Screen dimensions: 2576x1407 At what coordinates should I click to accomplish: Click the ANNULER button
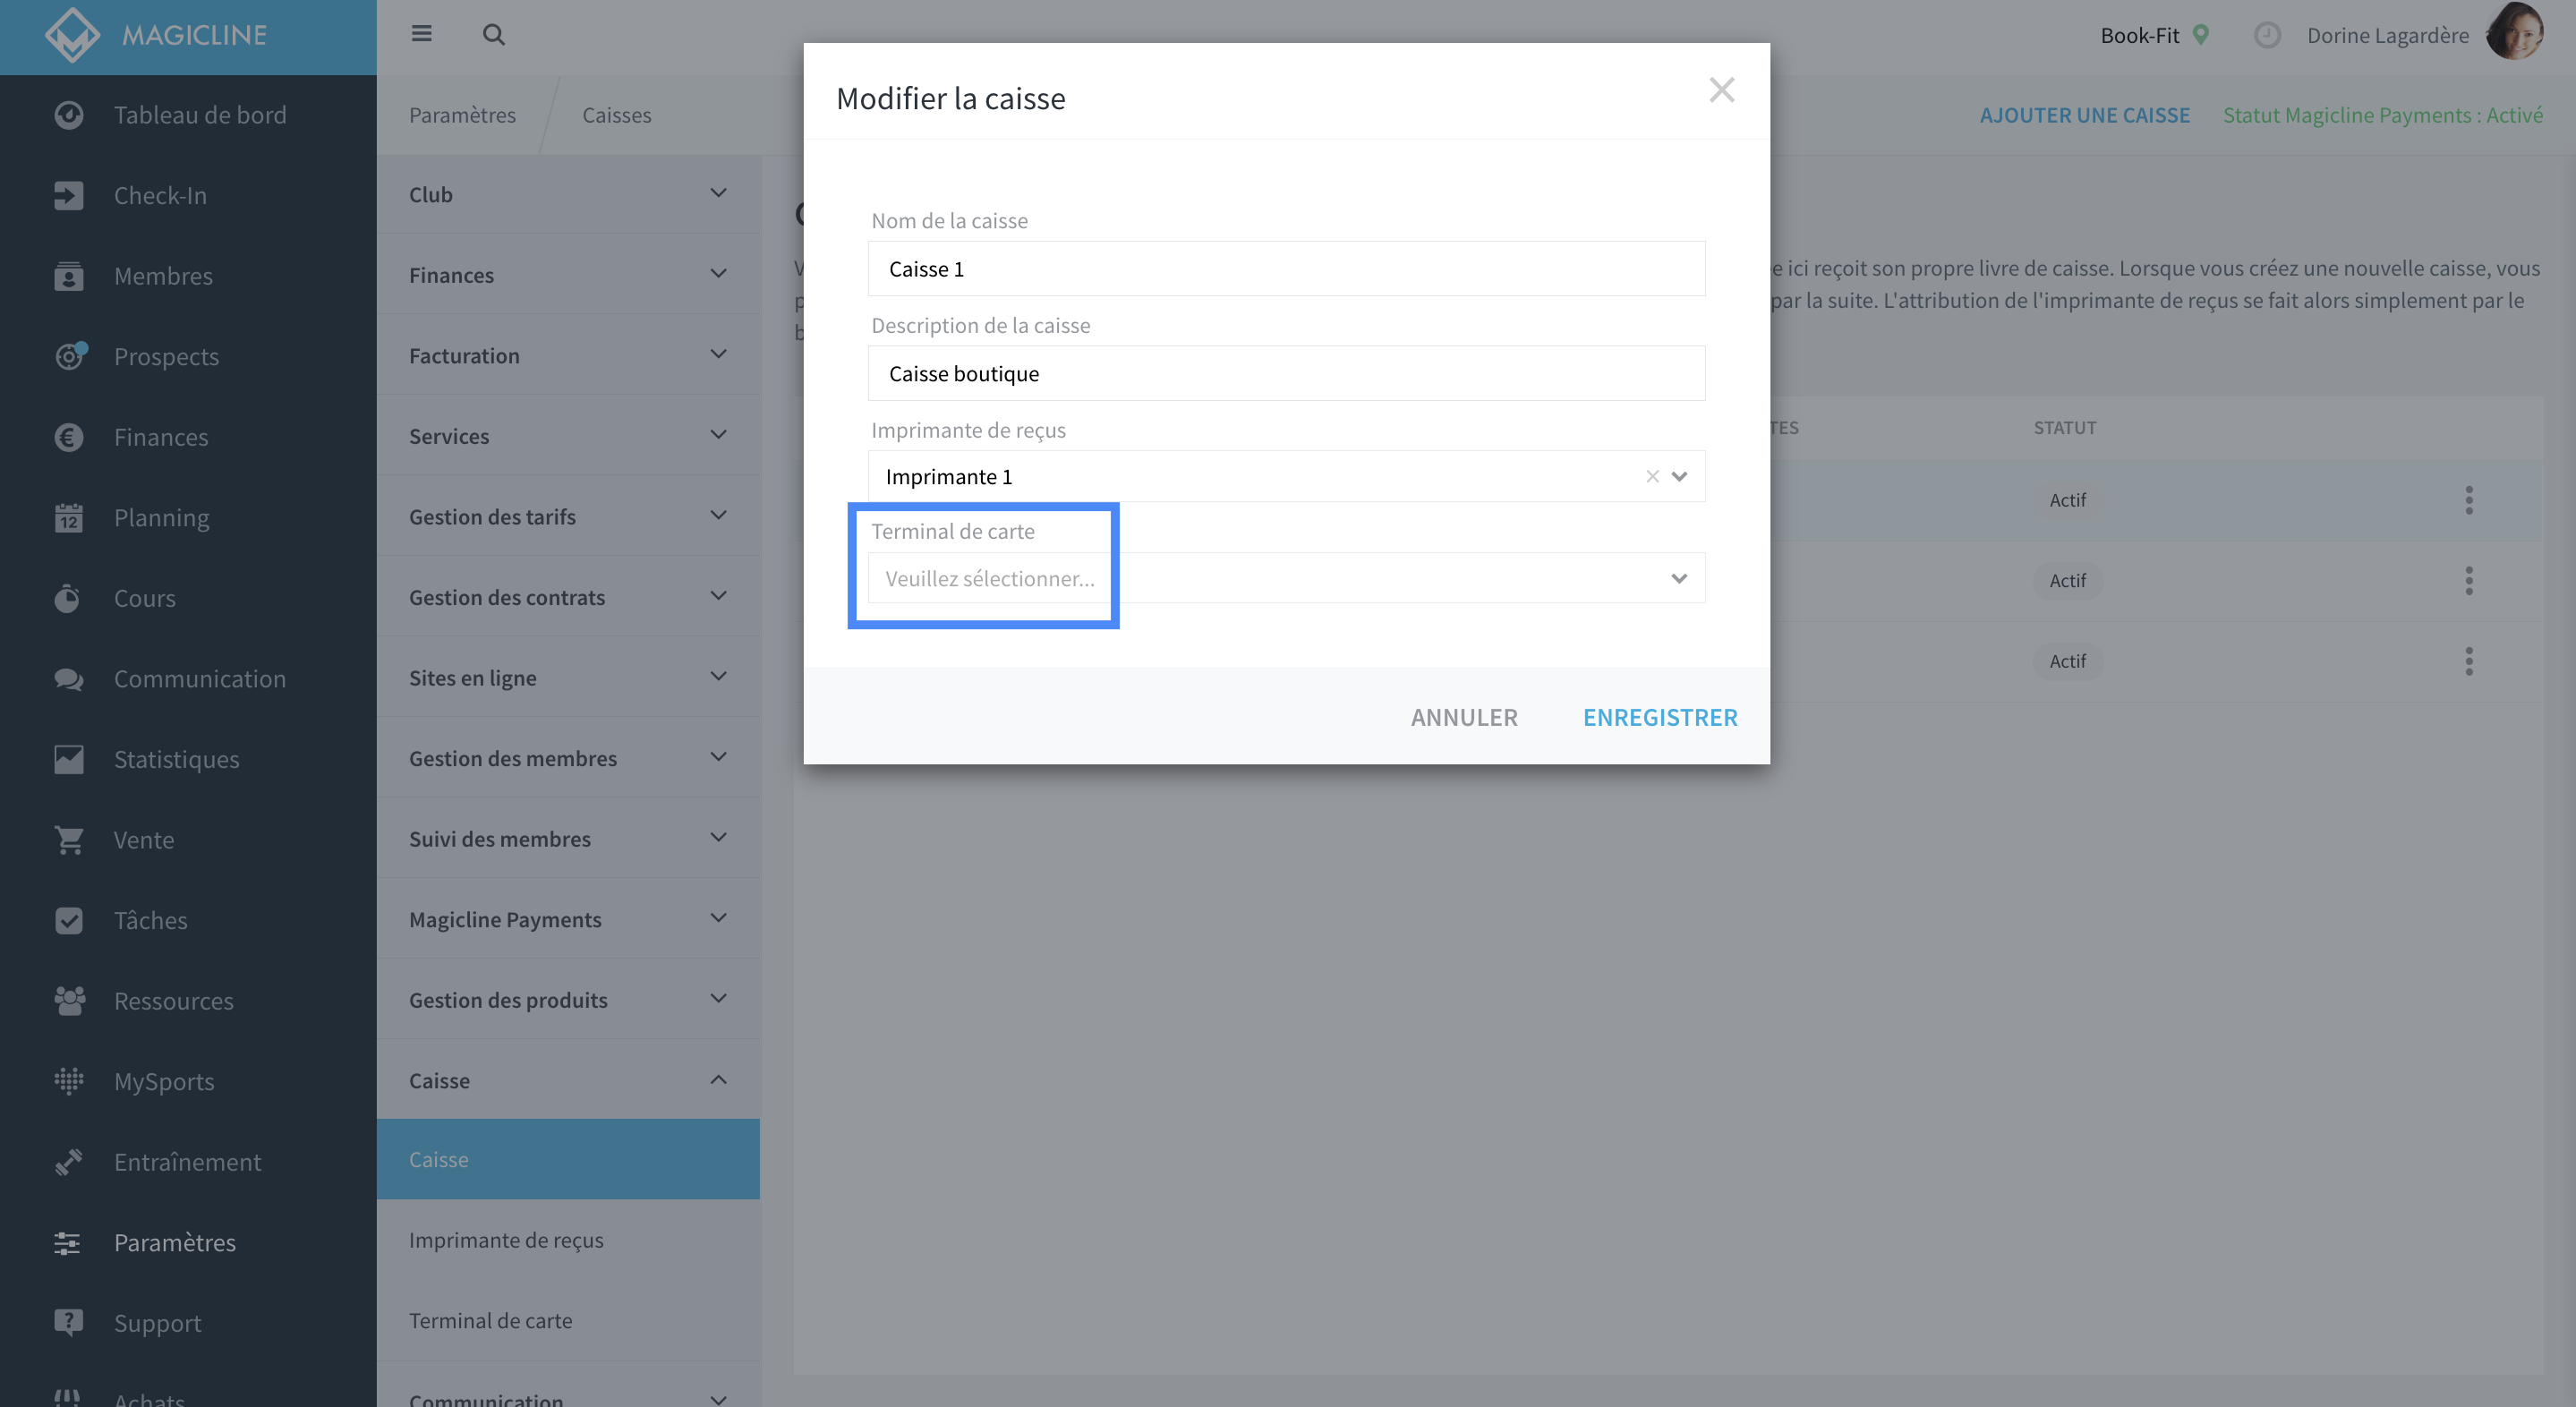(x=1464, y=717)
